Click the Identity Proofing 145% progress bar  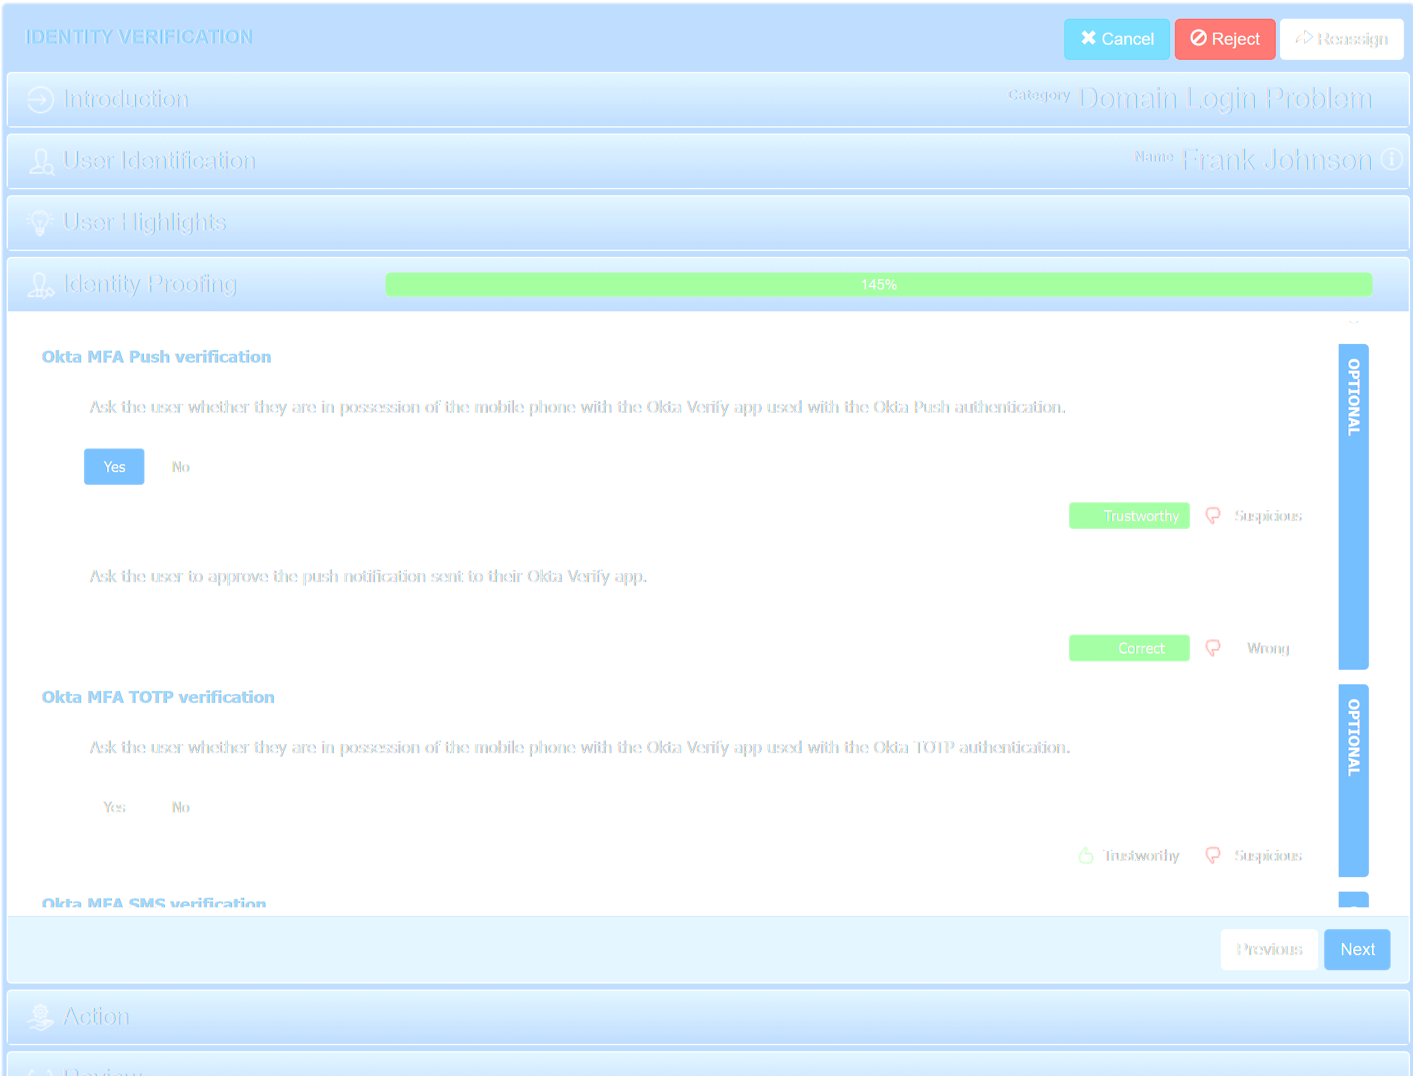click(x=878, y=284)
